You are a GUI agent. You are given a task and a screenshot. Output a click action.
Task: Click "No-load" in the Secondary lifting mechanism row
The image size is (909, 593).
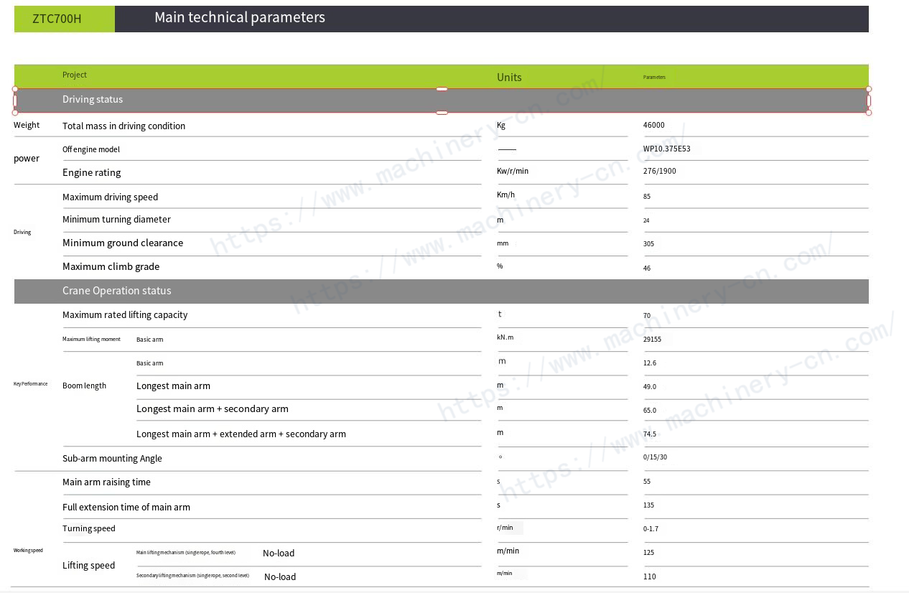point(280,576)
